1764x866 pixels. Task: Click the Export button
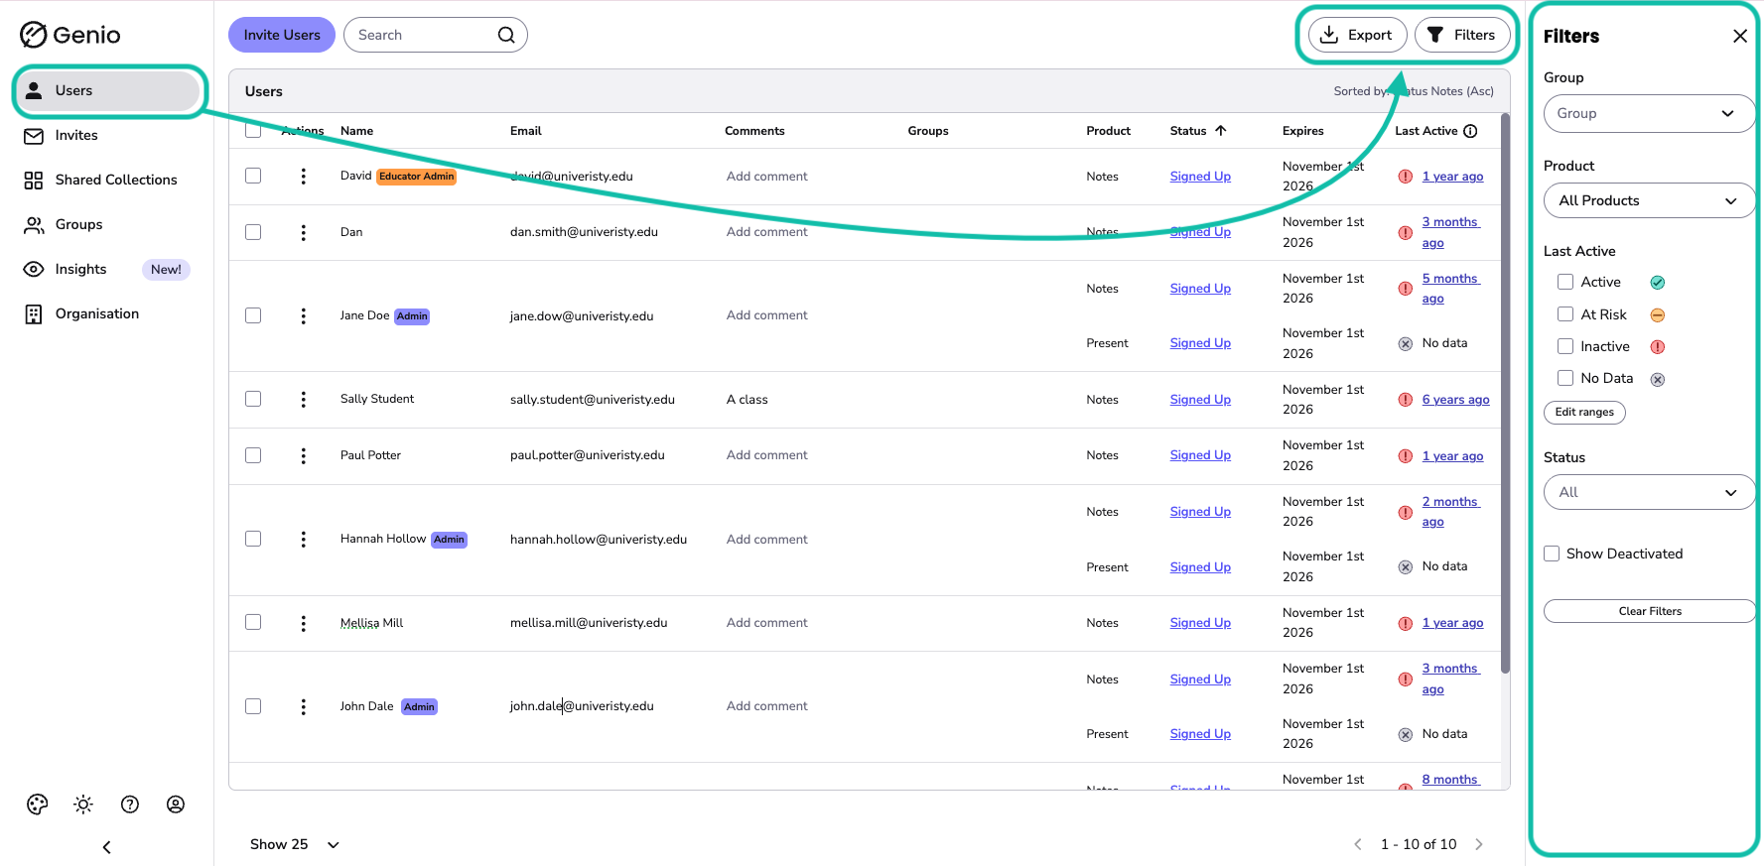pos(1357,35)
